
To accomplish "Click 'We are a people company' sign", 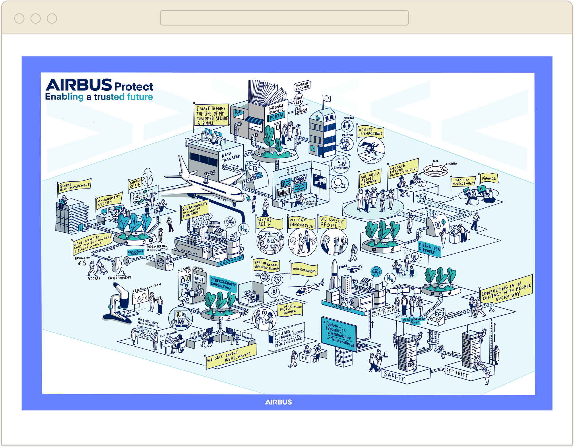I will [x=370, y=178].
